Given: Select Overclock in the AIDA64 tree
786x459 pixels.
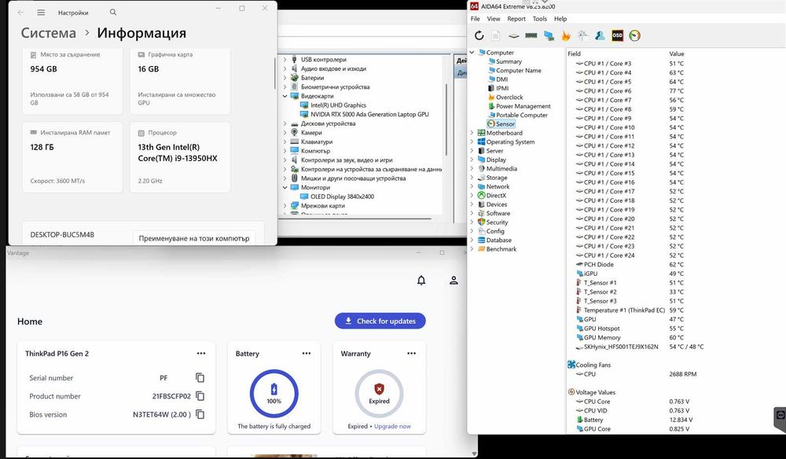Looking at the screenshot, I should (509, 97).
